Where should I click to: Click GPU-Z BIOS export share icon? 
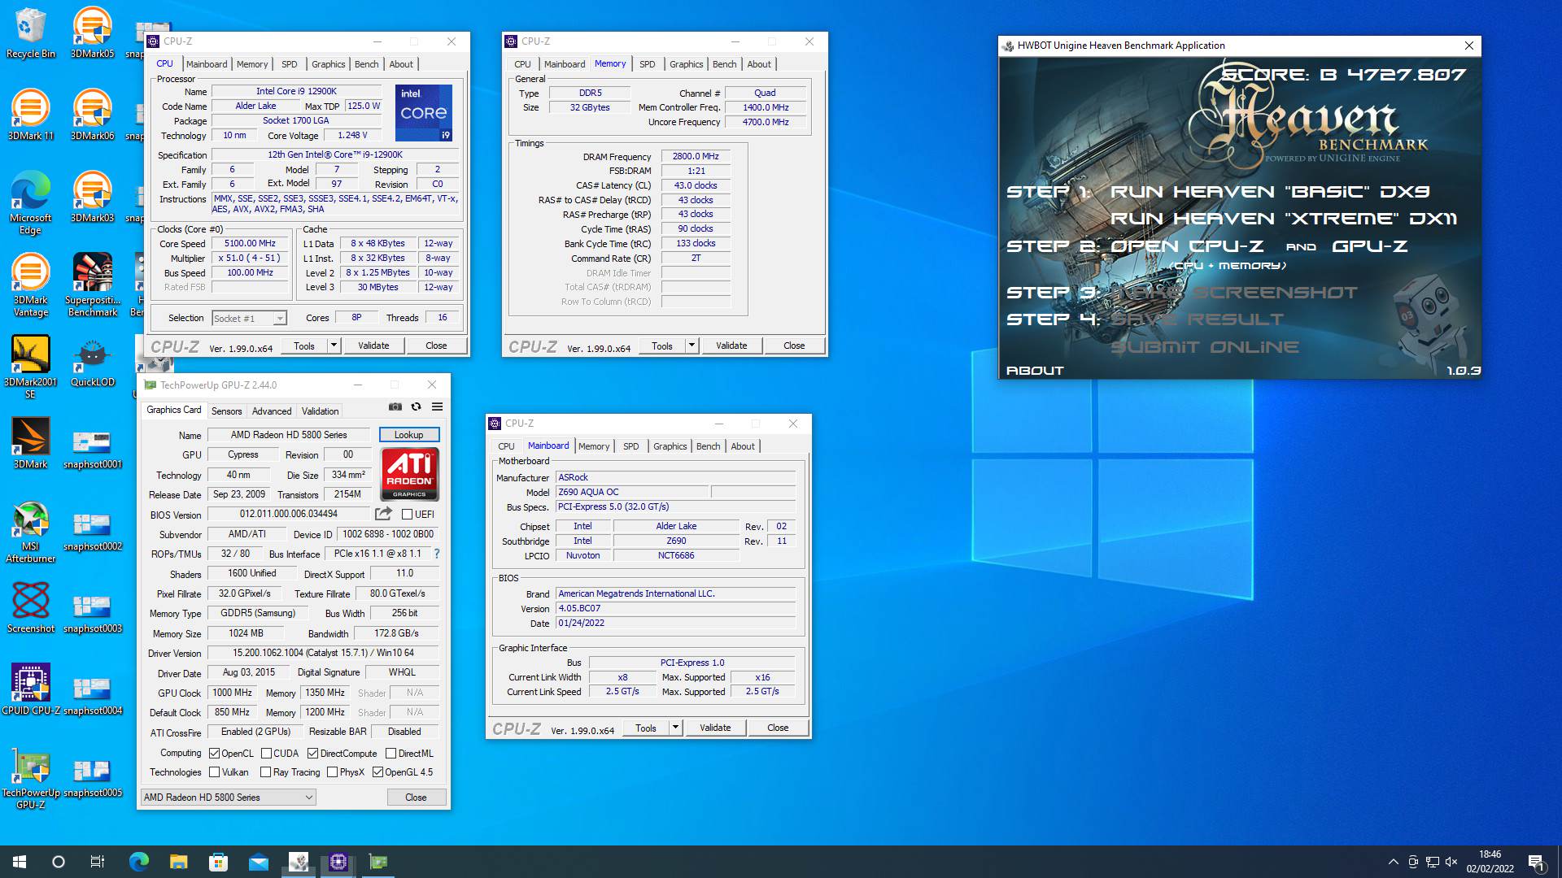(x=383, y=514)
